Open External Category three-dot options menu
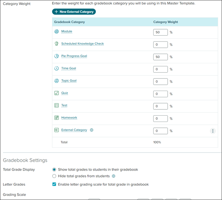The height and width of the screenshot is (200, 222). coord(213,131)
